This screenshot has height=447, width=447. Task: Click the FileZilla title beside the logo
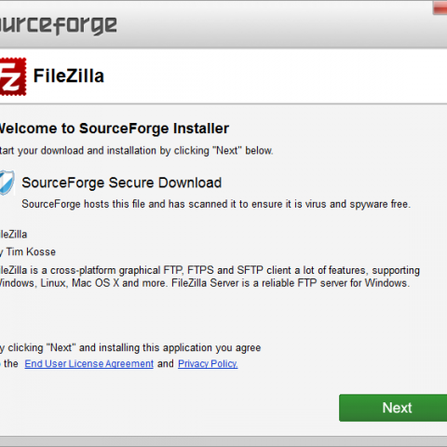coord(69,76)
